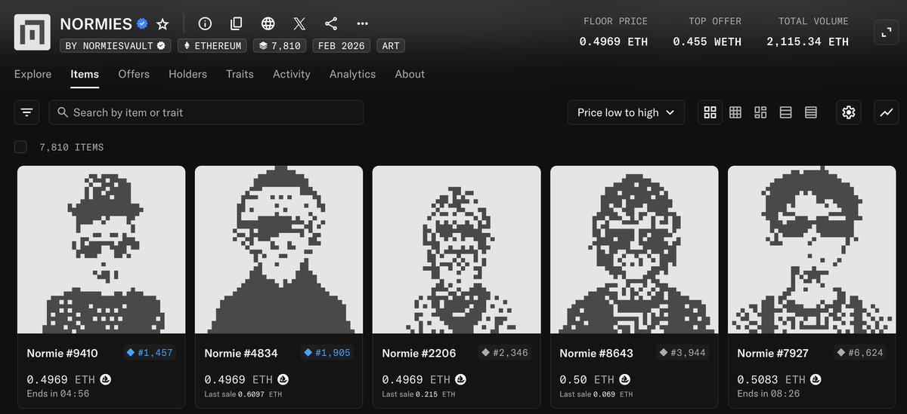Click the Normie #8643 title
The image size is (907, 414).
[x=596, y=353]
